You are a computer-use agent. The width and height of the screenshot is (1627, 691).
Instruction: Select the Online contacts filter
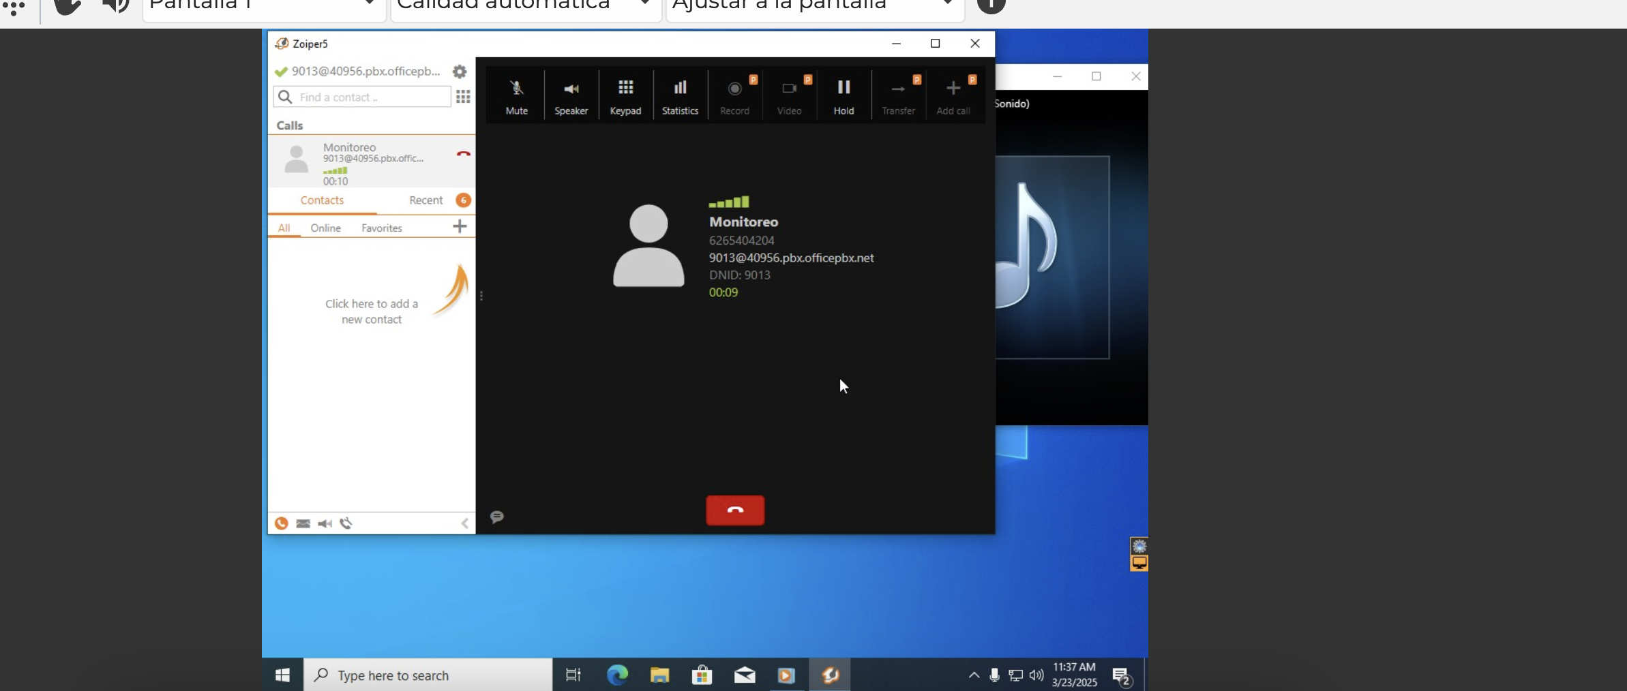(325, 228)
